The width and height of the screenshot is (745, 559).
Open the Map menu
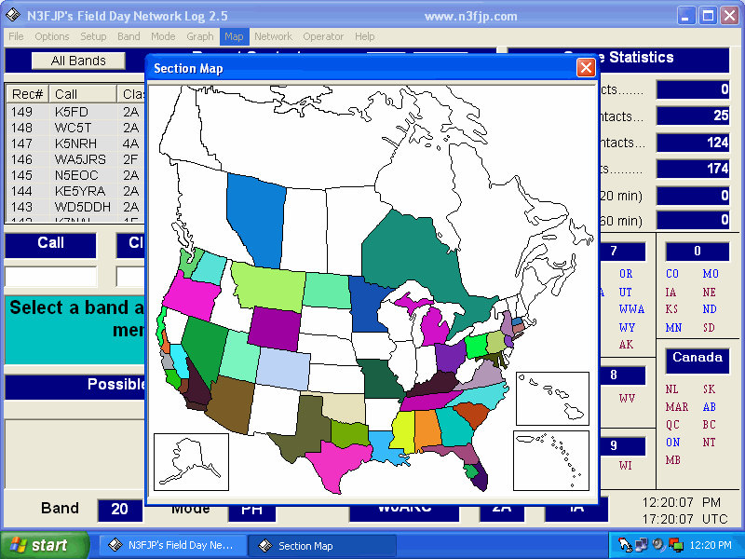(234, 36)
